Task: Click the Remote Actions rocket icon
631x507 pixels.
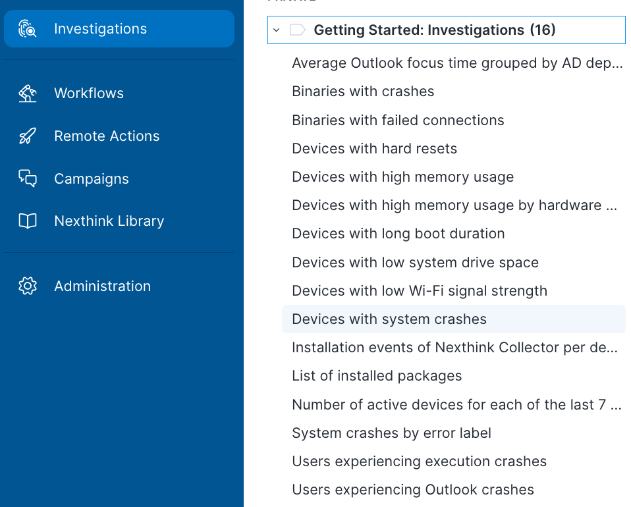Action: pos(28,136)
